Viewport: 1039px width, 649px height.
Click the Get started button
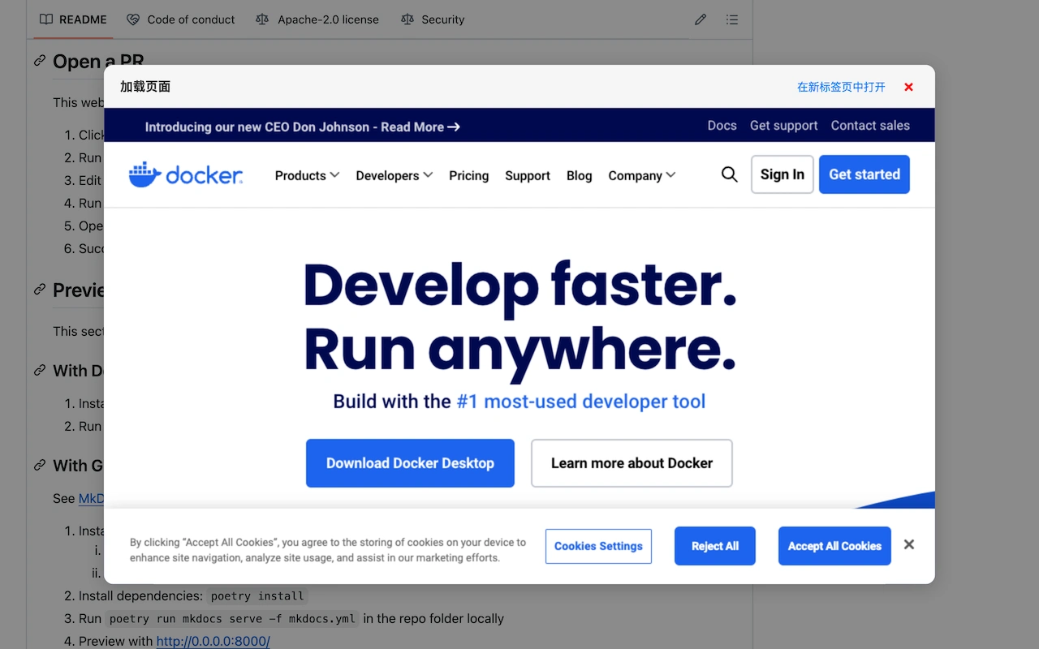coord(864,174)
